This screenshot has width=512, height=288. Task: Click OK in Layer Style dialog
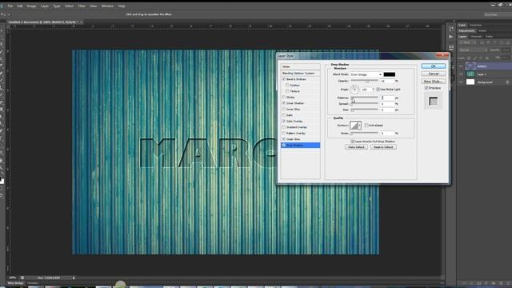point(434,66)
